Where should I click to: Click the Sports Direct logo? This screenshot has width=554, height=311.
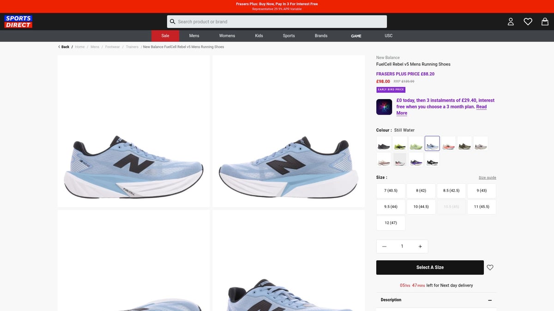[x=18, y=22]
